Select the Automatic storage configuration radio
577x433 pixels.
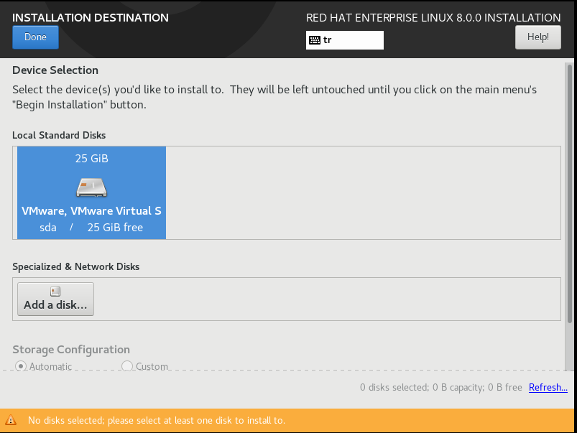(x=21, y=366)
